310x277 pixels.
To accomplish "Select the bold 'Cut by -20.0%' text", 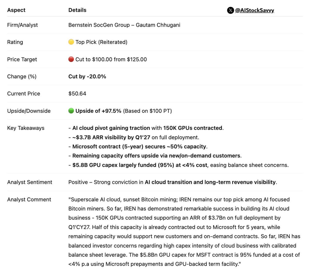I will (x=87, y=76).
